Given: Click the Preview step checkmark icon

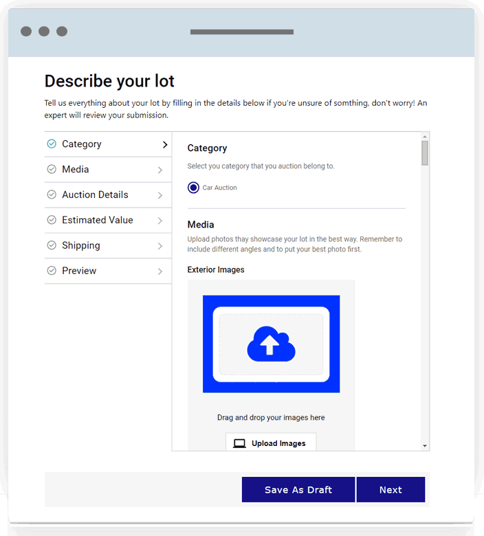Looking at the screenshot, I should [x=52, y=271].
